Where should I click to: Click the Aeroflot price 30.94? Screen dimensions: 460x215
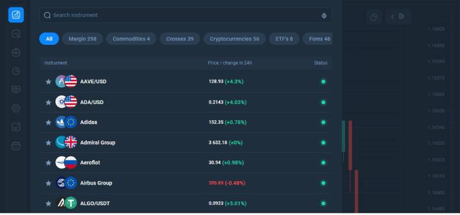214,163
